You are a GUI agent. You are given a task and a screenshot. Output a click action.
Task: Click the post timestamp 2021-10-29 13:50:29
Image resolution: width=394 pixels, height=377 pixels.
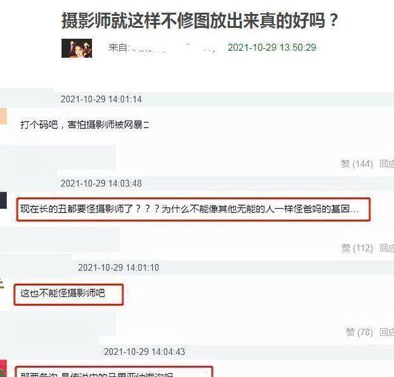(x=272, y=48)
